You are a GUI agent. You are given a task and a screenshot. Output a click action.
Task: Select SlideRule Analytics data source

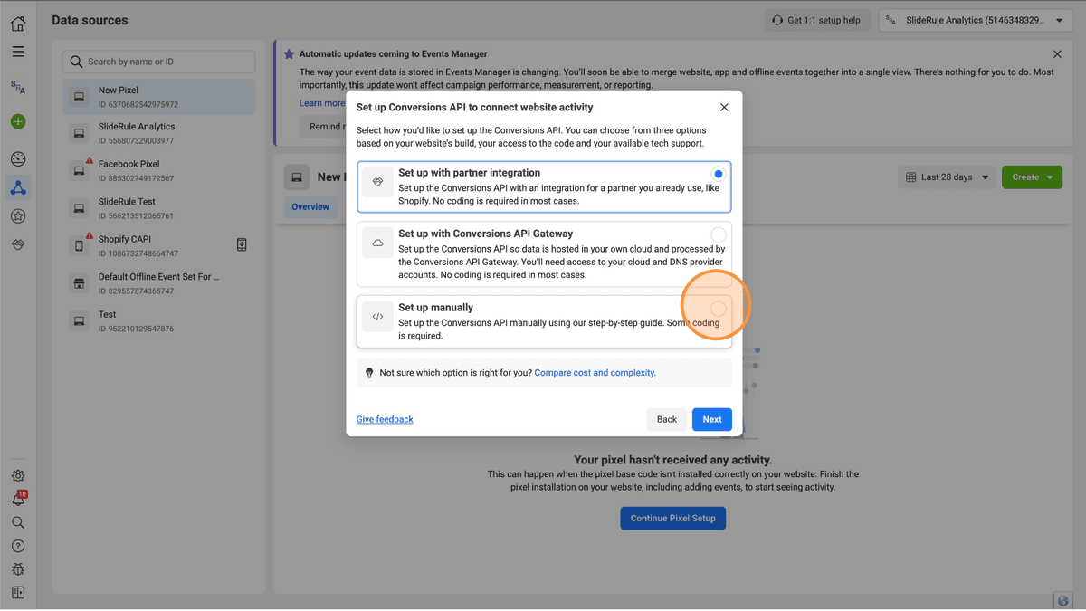tap(159, 133)
